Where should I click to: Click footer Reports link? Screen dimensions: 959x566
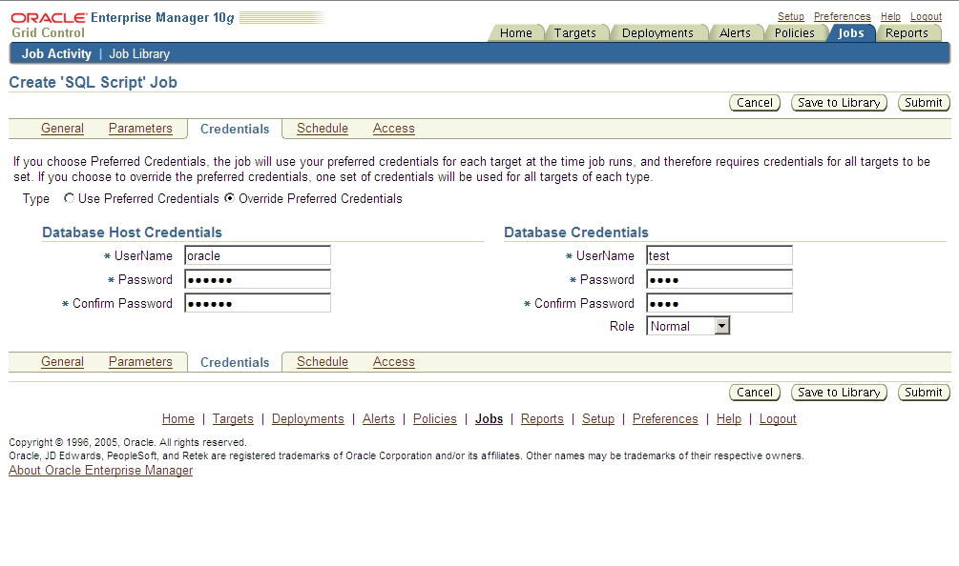542,419
